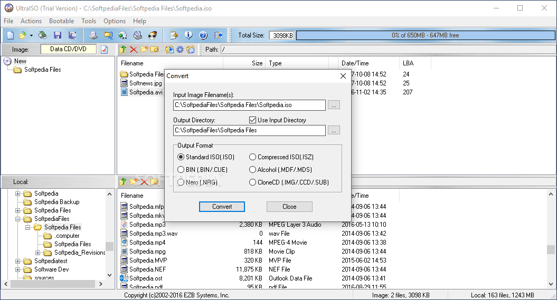Click the notepad with gear toolbar icon
The width and height of the screenshot is (557, 300).
point(174,35)
